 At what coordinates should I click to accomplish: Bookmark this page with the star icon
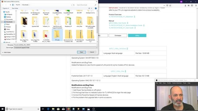(x=170, y=6)
